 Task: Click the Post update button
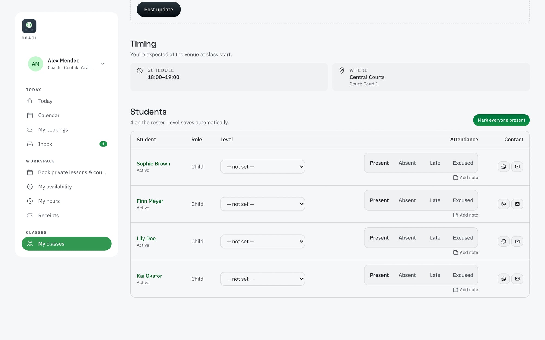pos(159,10)
